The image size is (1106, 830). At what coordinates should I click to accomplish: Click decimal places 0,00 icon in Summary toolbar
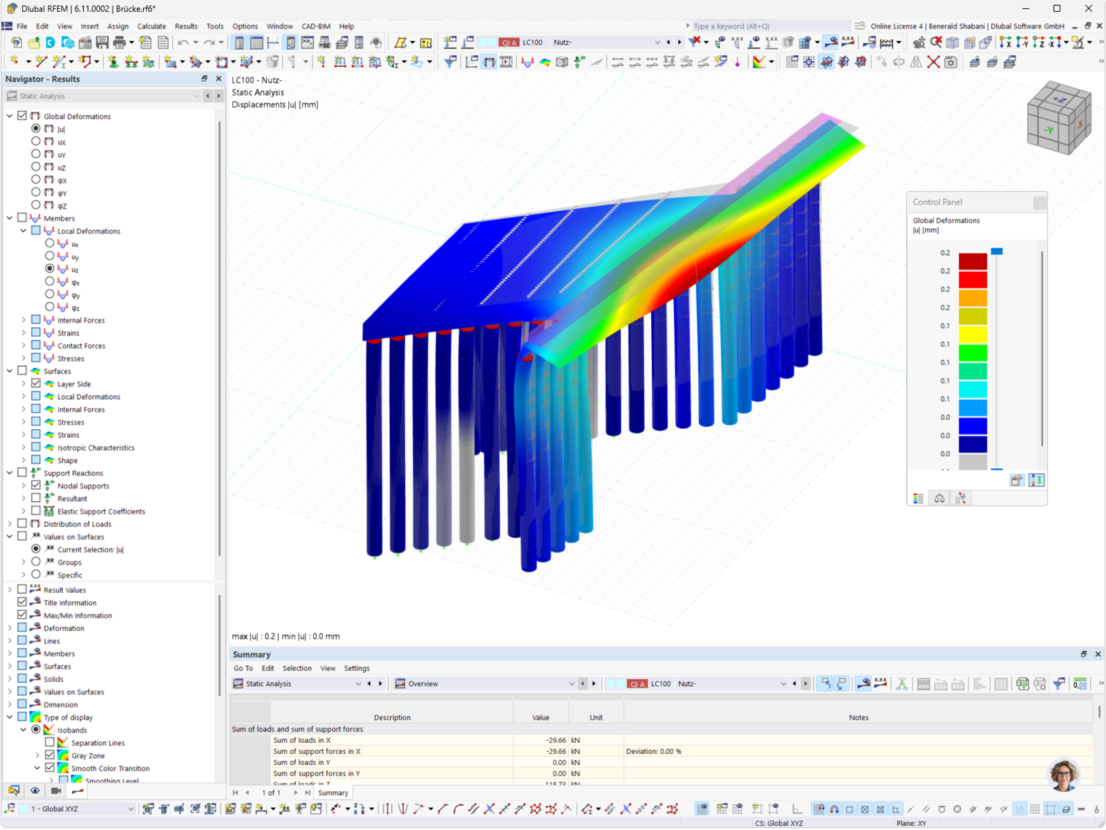click(1080, 684)
